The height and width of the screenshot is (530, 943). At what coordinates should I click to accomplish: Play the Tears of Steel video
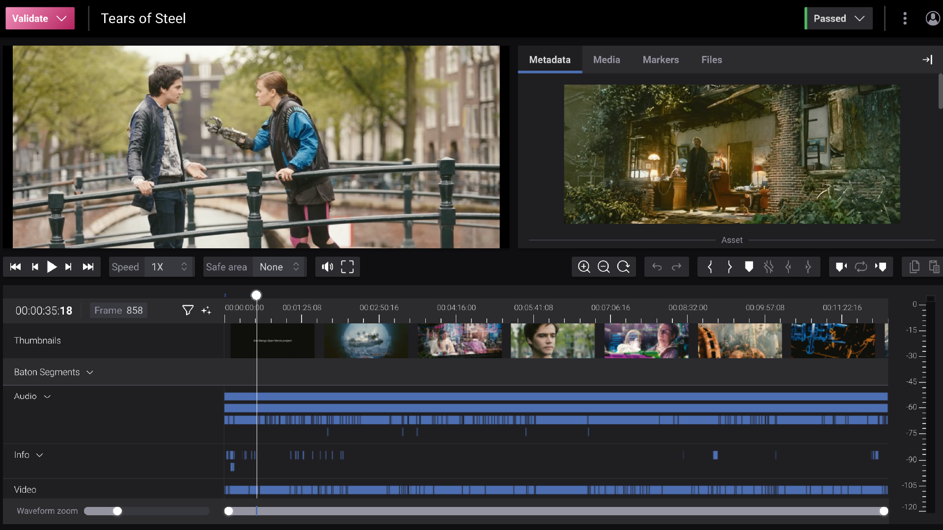click(52, 267)
